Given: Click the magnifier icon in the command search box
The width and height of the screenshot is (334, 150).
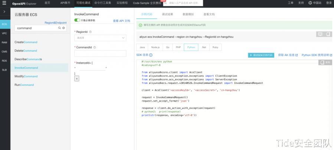Looking at the screenshot, I should point(59,28).
